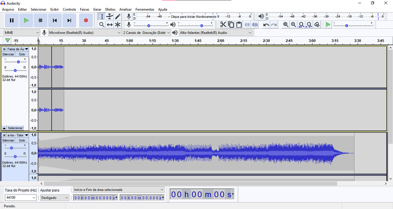Click the Zoom Out magnifier
The image size is (393, 209).
tap(294, 24)
